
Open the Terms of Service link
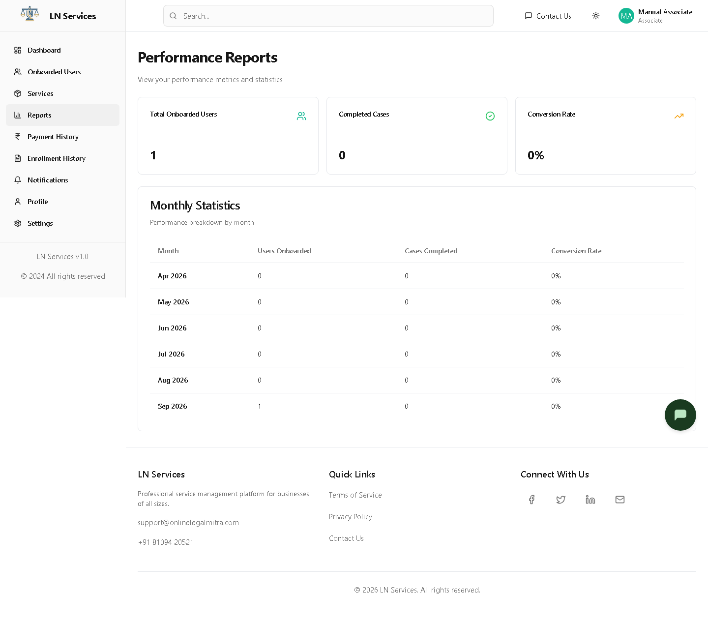(355, 495)
